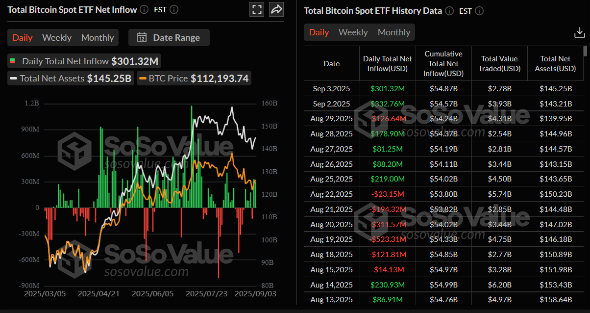590x313 pixels.
Task: Click the $54.99B cumulative inflow cell
Action: pos(443,285)
